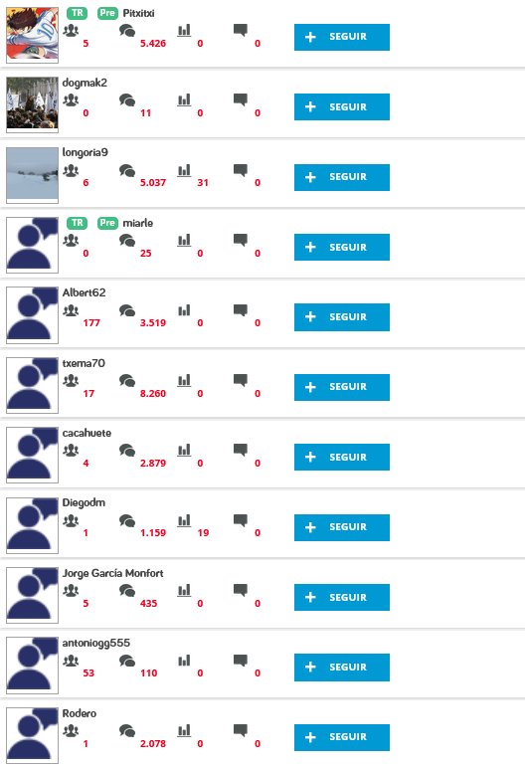Follow user cacahuete with SEGUIR button
Viewport: 525px width, 767px height.
(342, 457)
